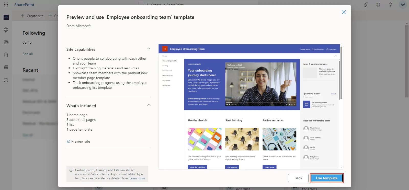Click the SharePoint header title
The height and width of the screenshot is (190, 409).
click(x=24, y=5)
